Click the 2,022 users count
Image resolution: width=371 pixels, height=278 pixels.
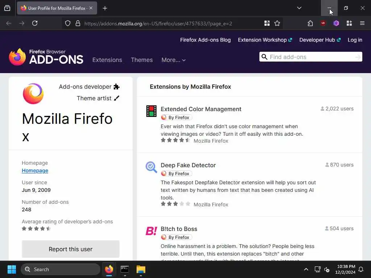[337, 109]
